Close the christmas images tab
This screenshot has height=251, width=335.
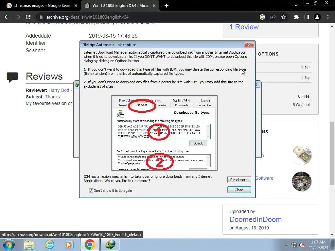coord(76,6)
